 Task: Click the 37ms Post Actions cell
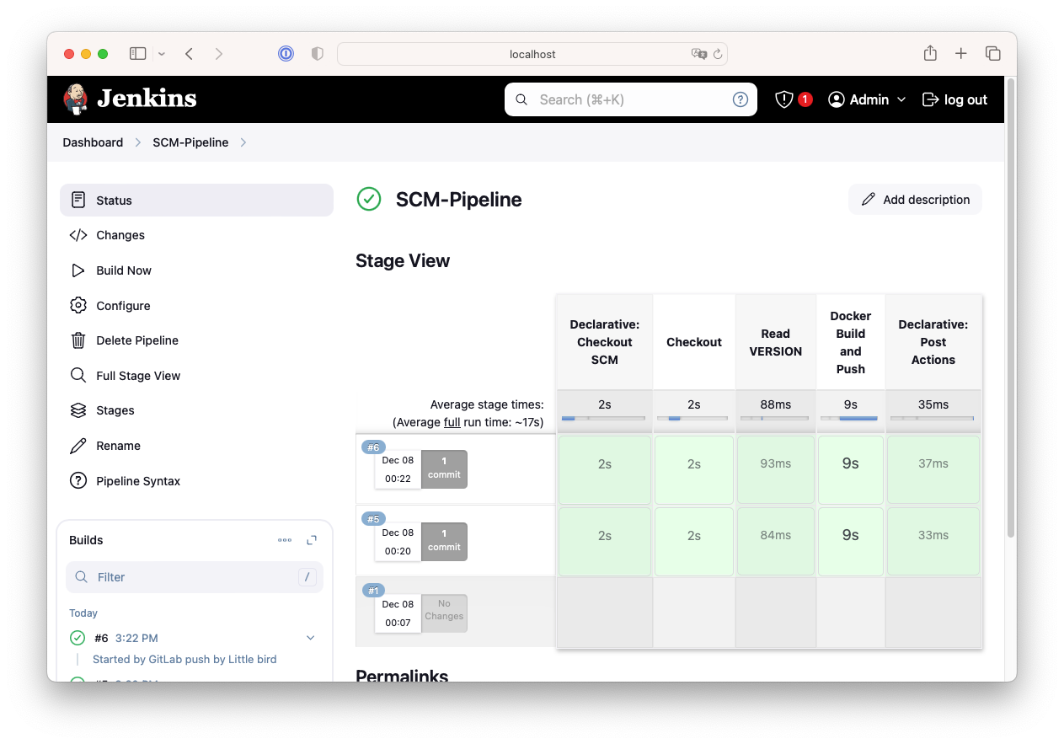tap(933, 469)
